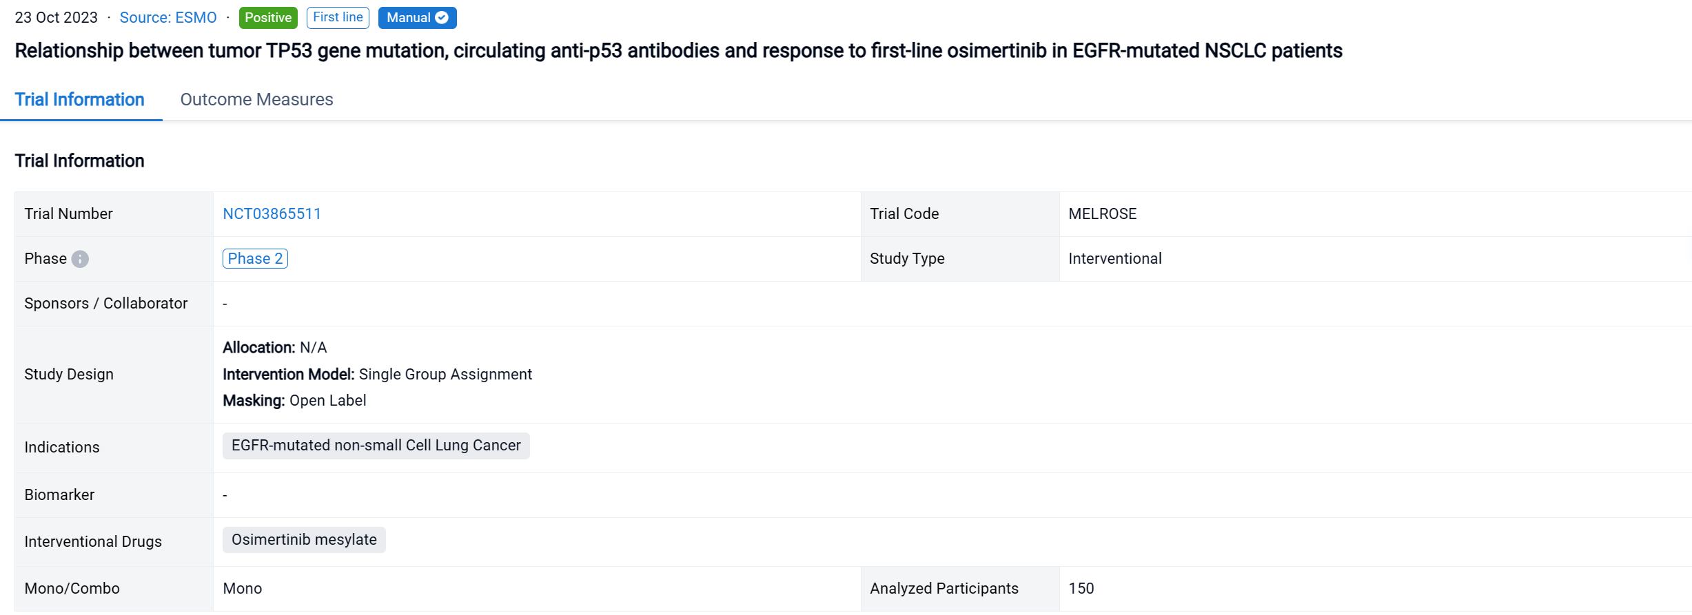Click the Analyzed Participants value 150

point(1081,589)
